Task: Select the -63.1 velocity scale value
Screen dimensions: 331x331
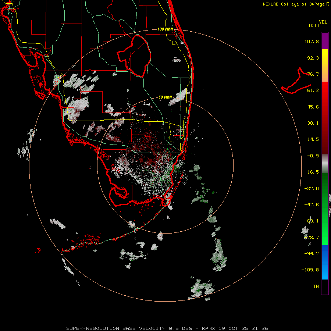Action: point(312,221)
